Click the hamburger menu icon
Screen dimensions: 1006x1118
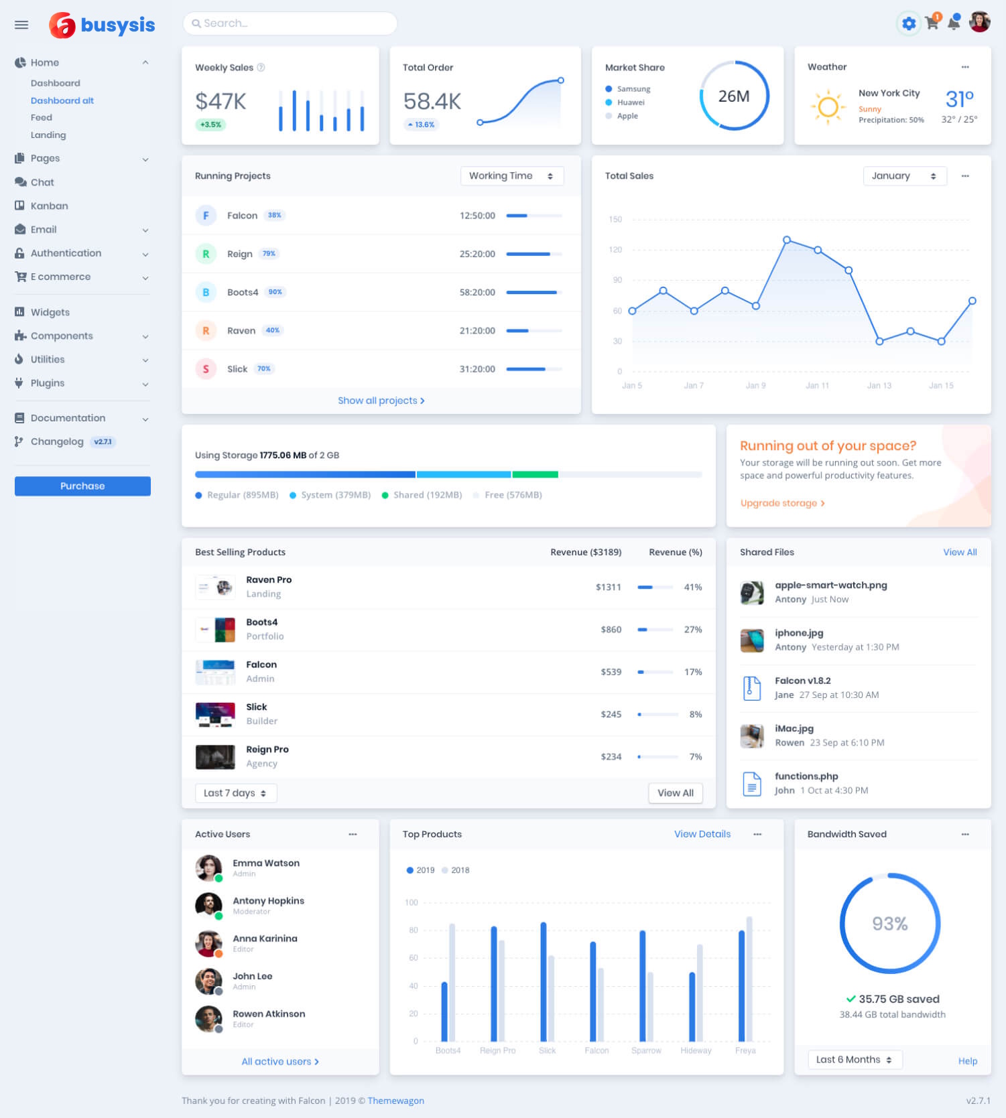(21, 25)
